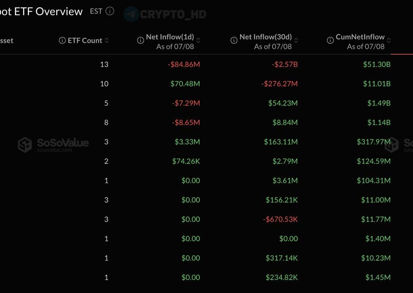
Task: Toggle sort arrows on Net Inflow(1d)
Action: (x=198, y=41)
